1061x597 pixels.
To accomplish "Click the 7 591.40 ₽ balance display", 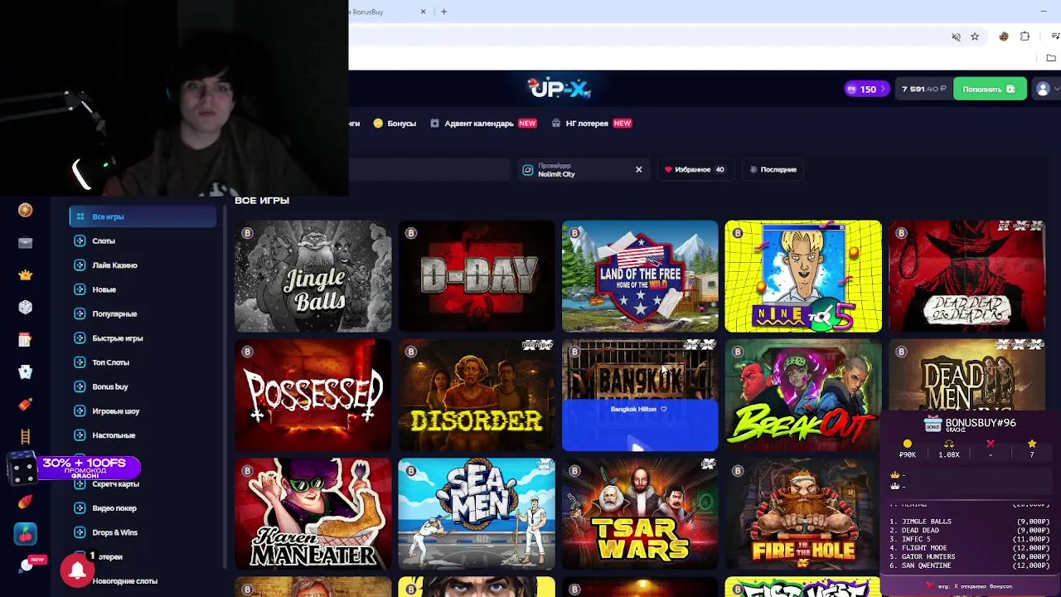I will click(923, 89).
